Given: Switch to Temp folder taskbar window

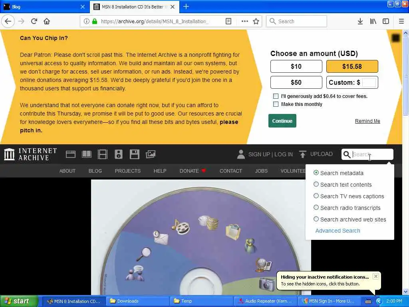Looking at the screenshot, I should [201, 301].
